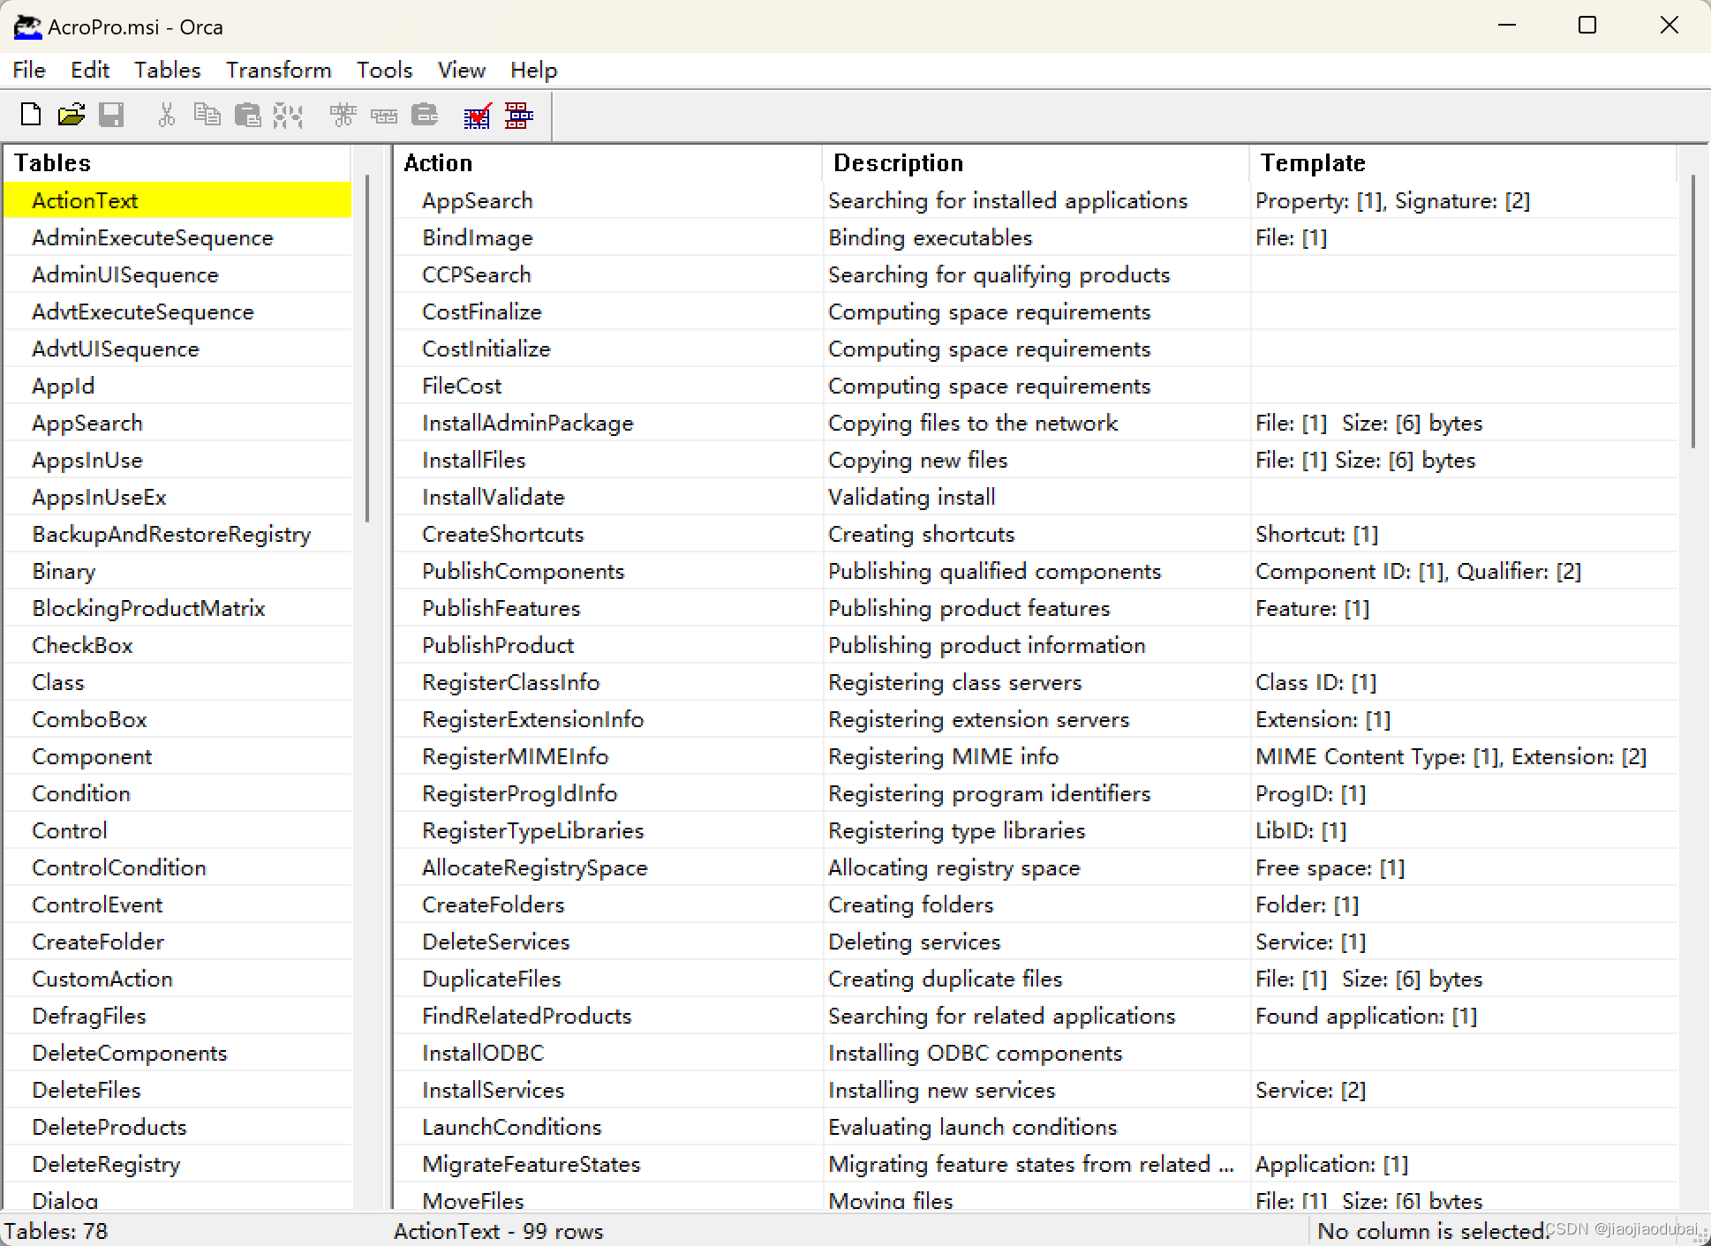Click the Validate icon with red checkmark
Screen dimensions: 1711x1246
click(x=478, y=115)
